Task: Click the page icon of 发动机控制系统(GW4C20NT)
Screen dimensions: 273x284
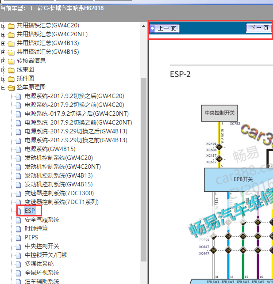Action: point(18,167)
